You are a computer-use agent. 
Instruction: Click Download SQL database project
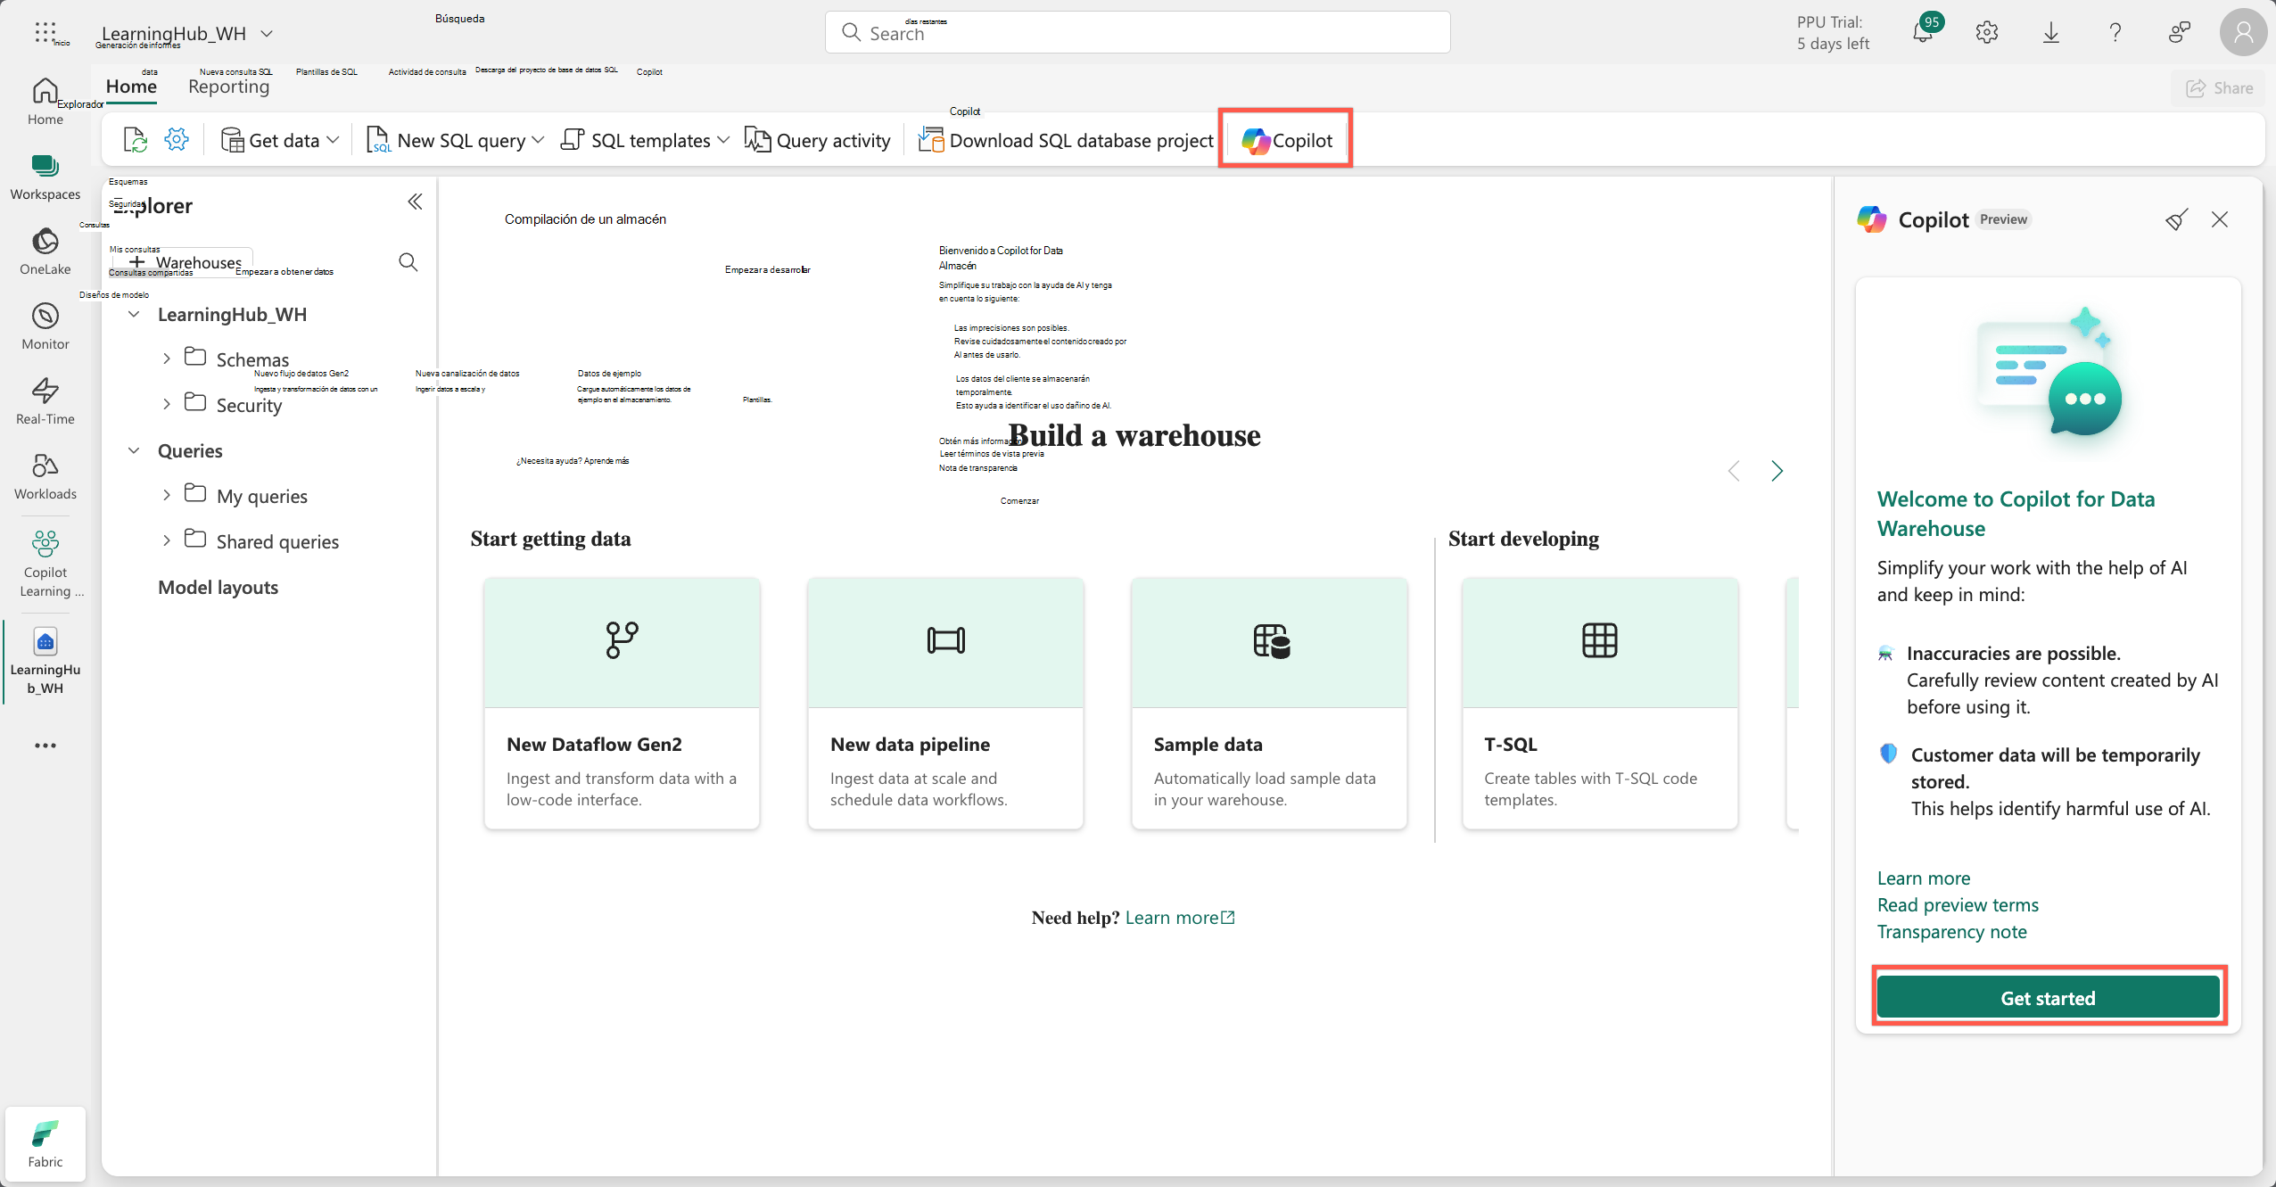[x=1066, y=140]
